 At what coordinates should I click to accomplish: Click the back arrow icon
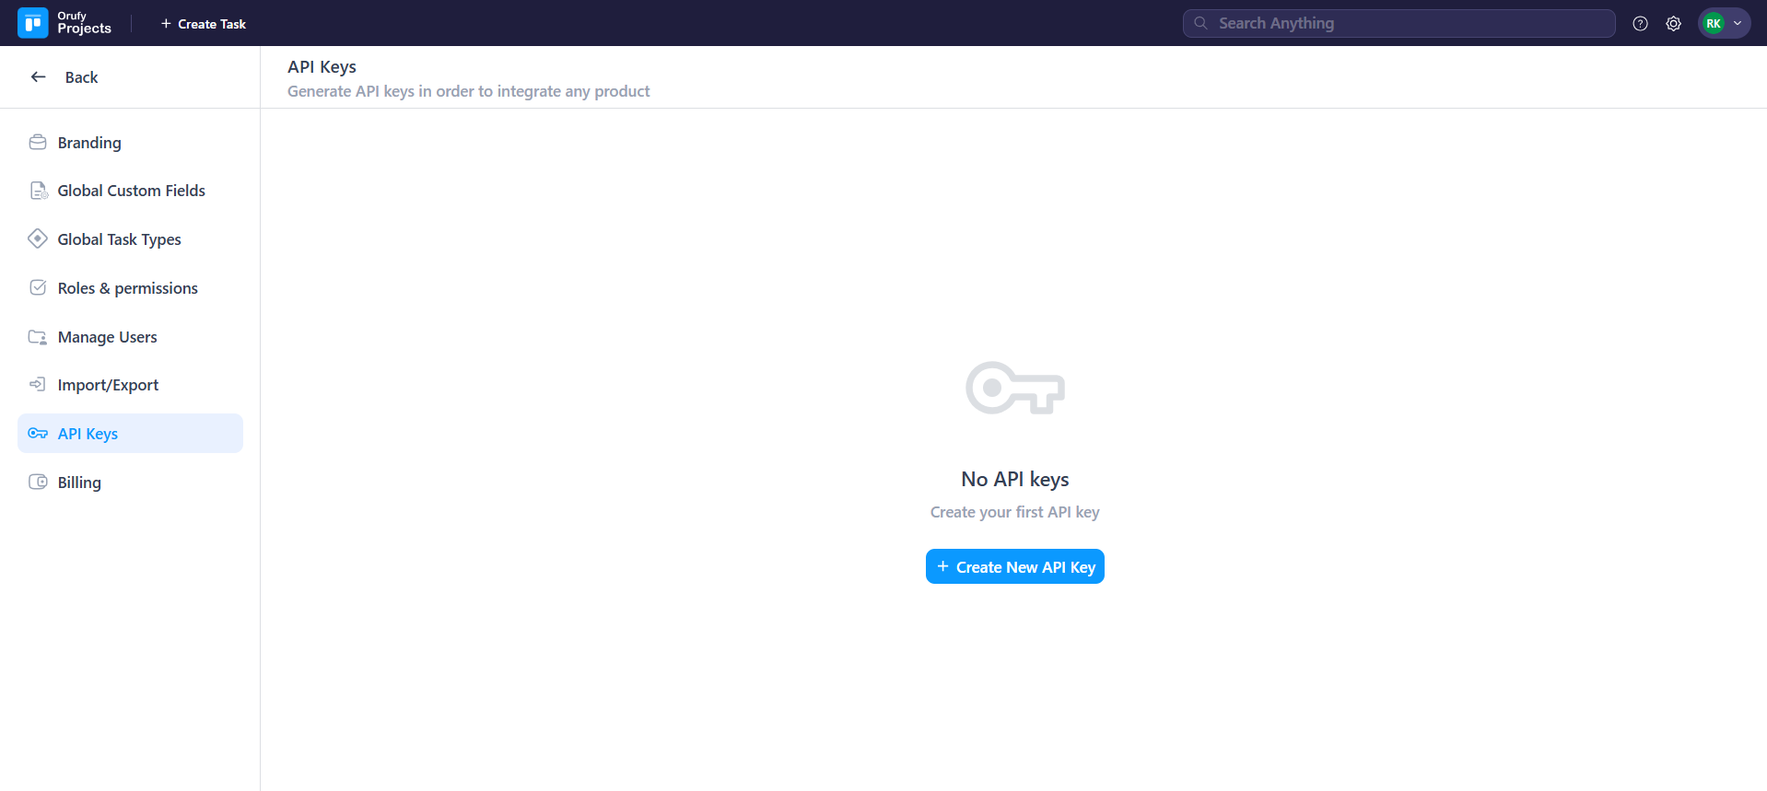[39, 77]
